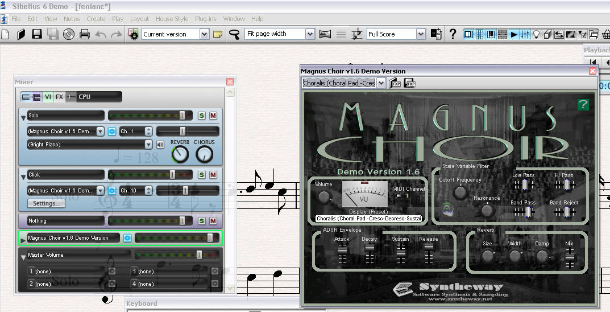
Task: Click the Cutoff Frequency knob
Action: point(460,192)
